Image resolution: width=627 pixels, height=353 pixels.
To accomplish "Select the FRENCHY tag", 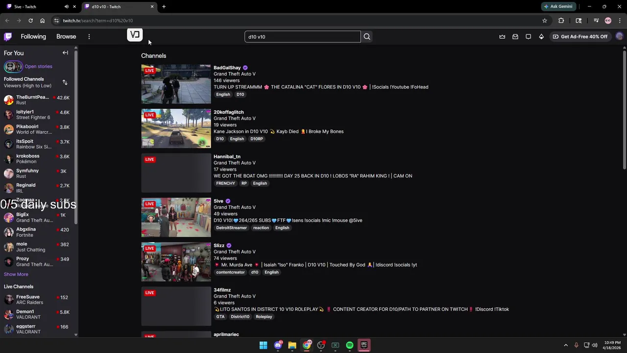I will (225, 183).
